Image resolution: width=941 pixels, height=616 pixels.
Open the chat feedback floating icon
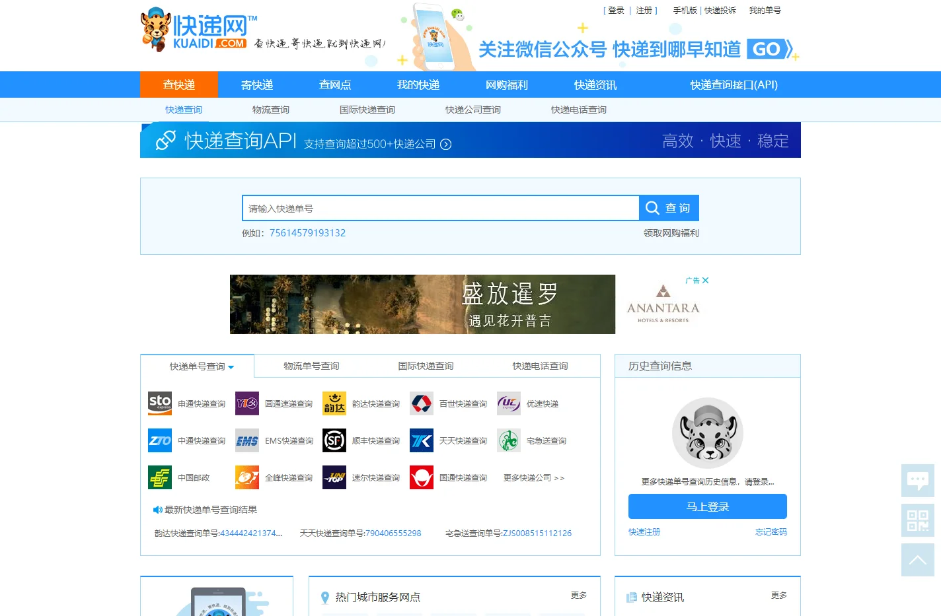pos(918,481)
